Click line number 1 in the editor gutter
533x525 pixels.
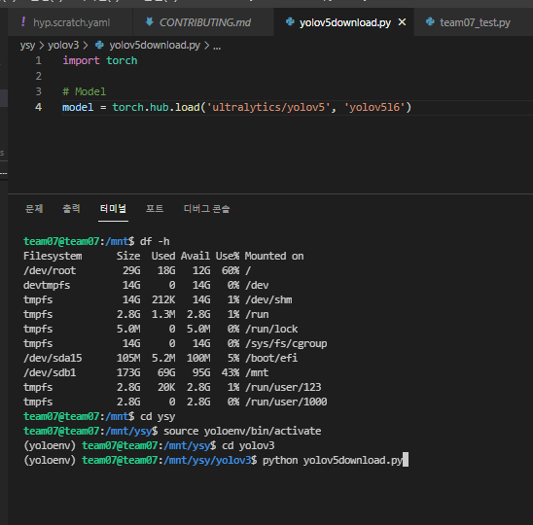point(38,60)
